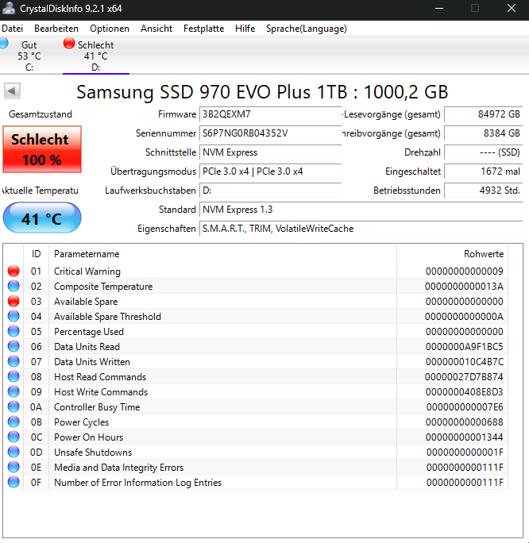Viewport: 529px width, 543px height.
Task: Close the CrystalDiskInfo window
Action: pyautogui.click(x=512, y=8)
